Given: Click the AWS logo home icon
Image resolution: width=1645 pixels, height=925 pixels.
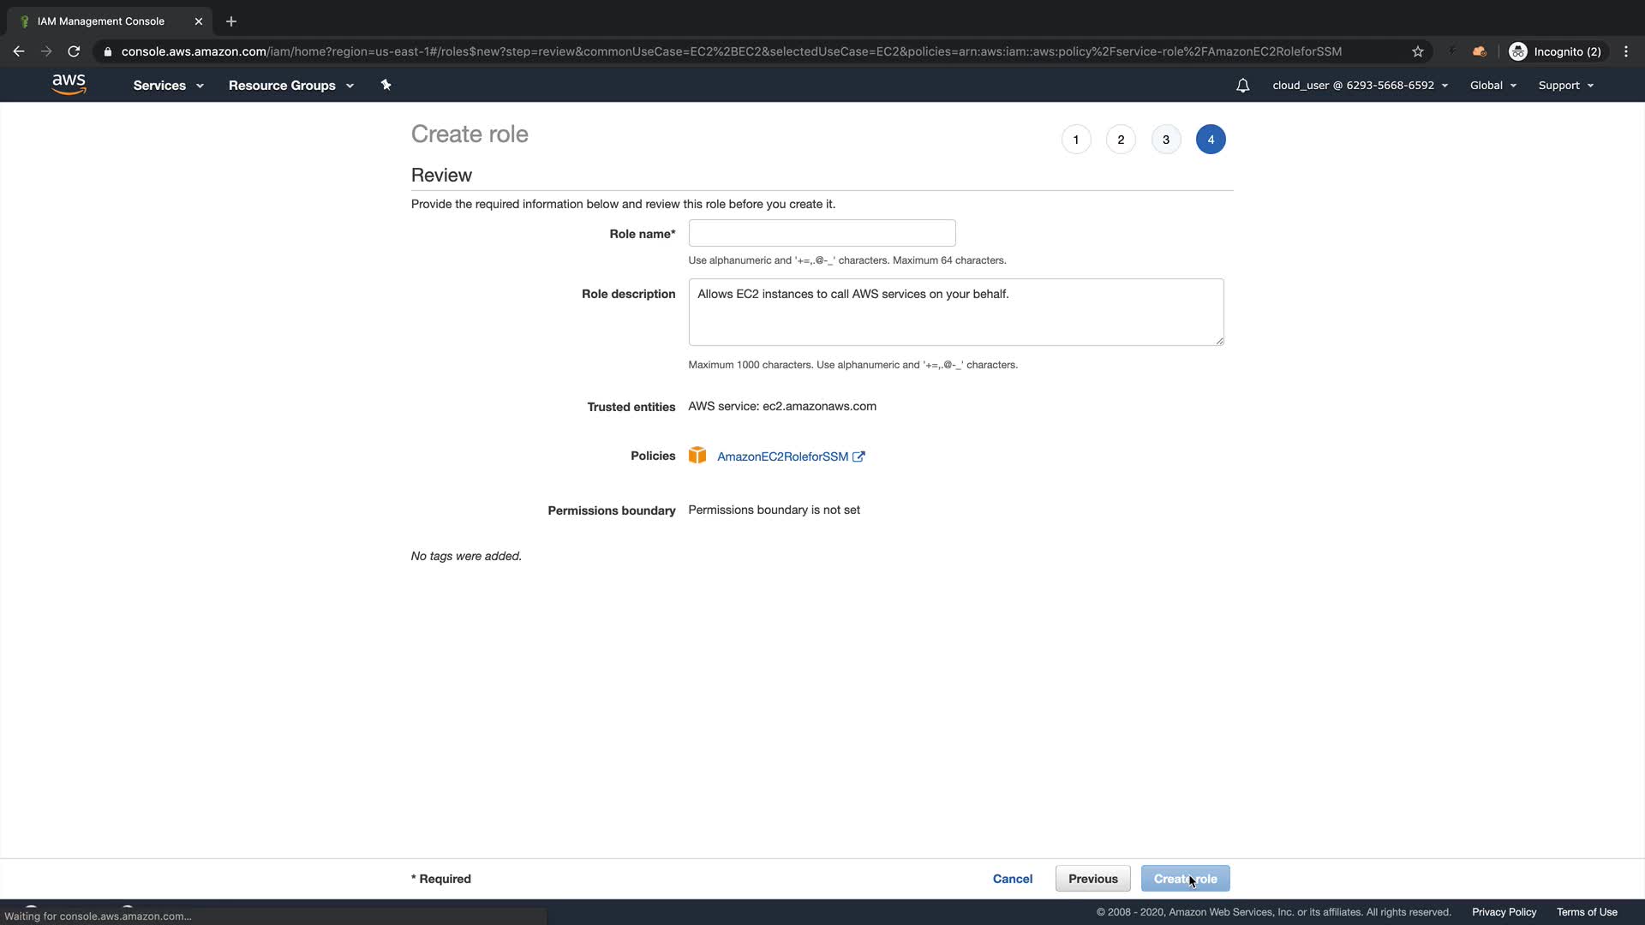Looking at the screenshot, I should tap(69, 84).
